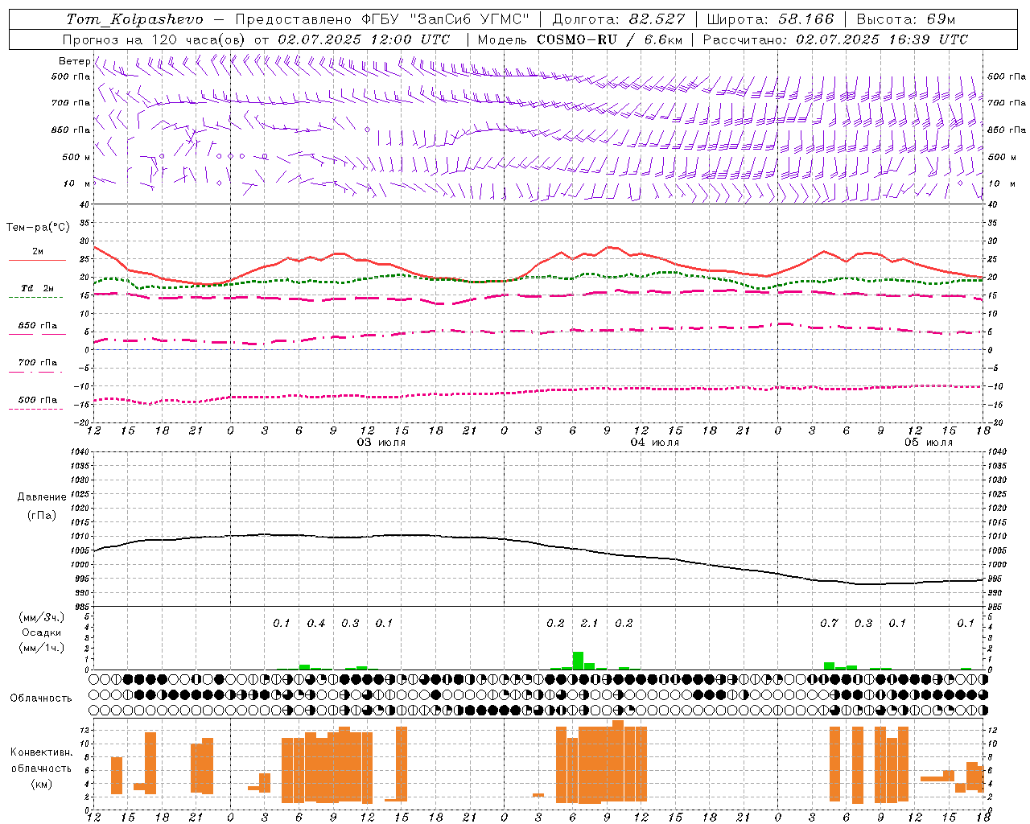Select the text ФГБУ "ЗапСиб УГМС"
Image resolution: width=1030 pixels, height=824 pixels.
(x=445, y=19)
